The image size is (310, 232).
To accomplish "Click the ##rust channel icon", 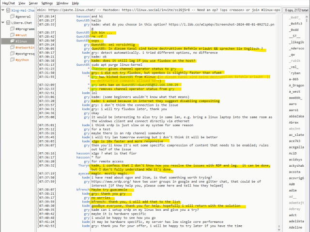I will (12, 35).
